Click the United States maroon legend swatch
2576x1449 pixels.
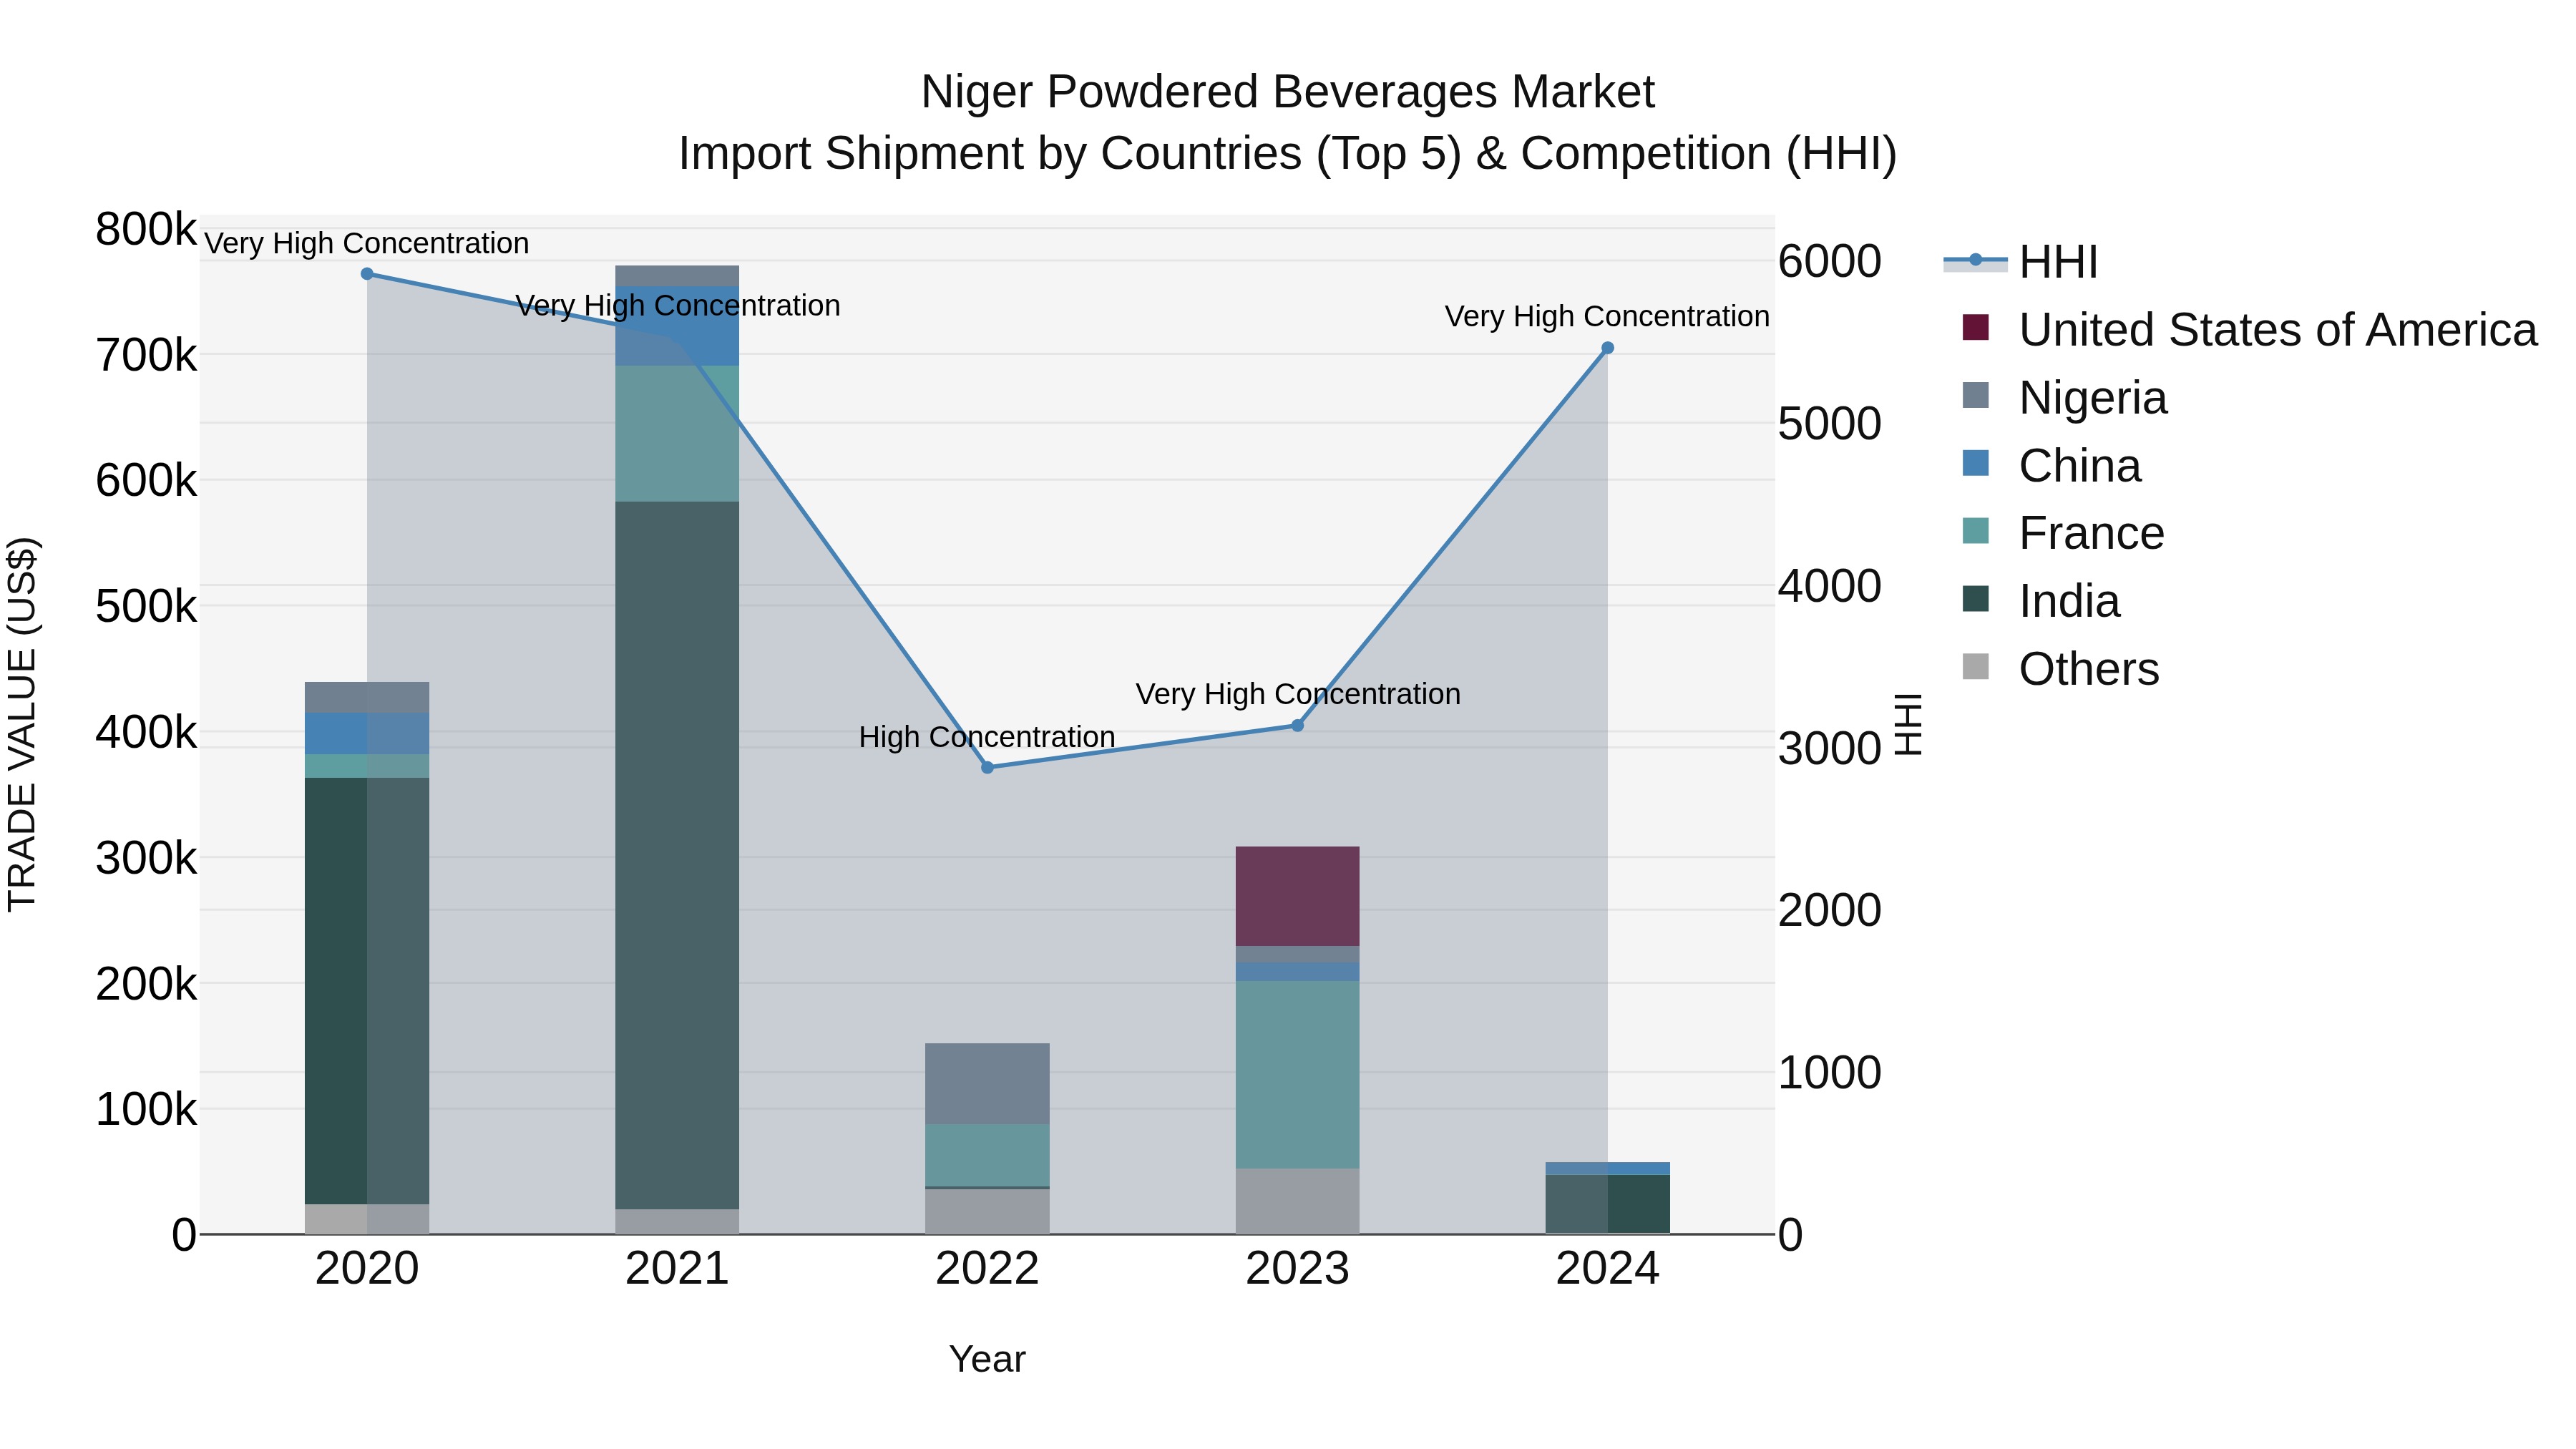(1976, 327)
